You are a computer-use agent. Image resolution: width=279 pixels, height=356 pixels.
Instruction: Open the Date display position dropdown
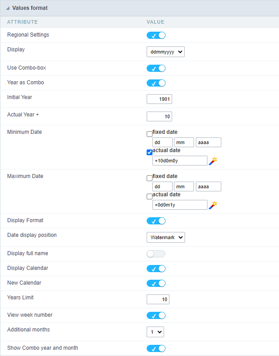[165, 237]
